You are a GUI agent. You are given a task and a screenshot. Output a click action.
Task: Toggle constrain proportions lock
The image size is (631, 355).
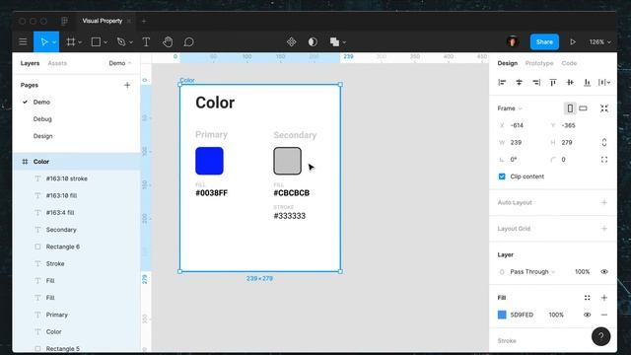point(604,142)
